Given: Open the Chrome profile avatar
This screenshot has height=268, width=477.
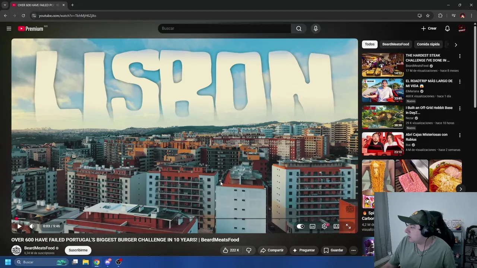Looking at the screenshot, I should [462, 16].
